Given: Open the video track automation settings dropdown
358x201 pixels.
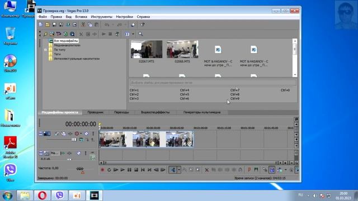Looking at the screenshot, I should pyautogui.click(x=81, y=133).
